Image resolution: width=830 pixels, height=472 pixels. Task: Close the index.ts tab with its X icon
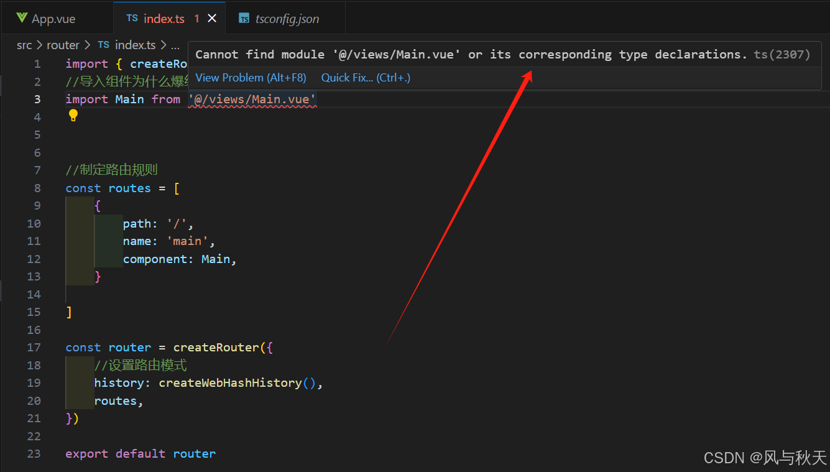tap(212, 18)
